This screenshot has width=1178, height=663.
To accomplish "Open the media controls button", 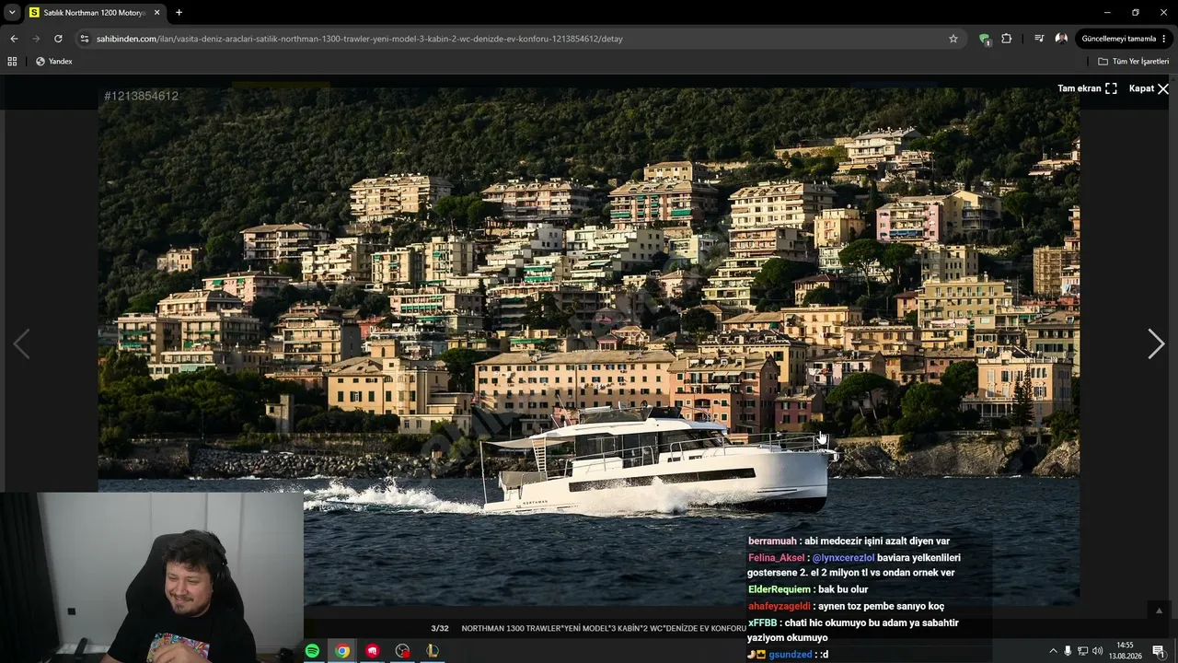I will pos(1039,39).
